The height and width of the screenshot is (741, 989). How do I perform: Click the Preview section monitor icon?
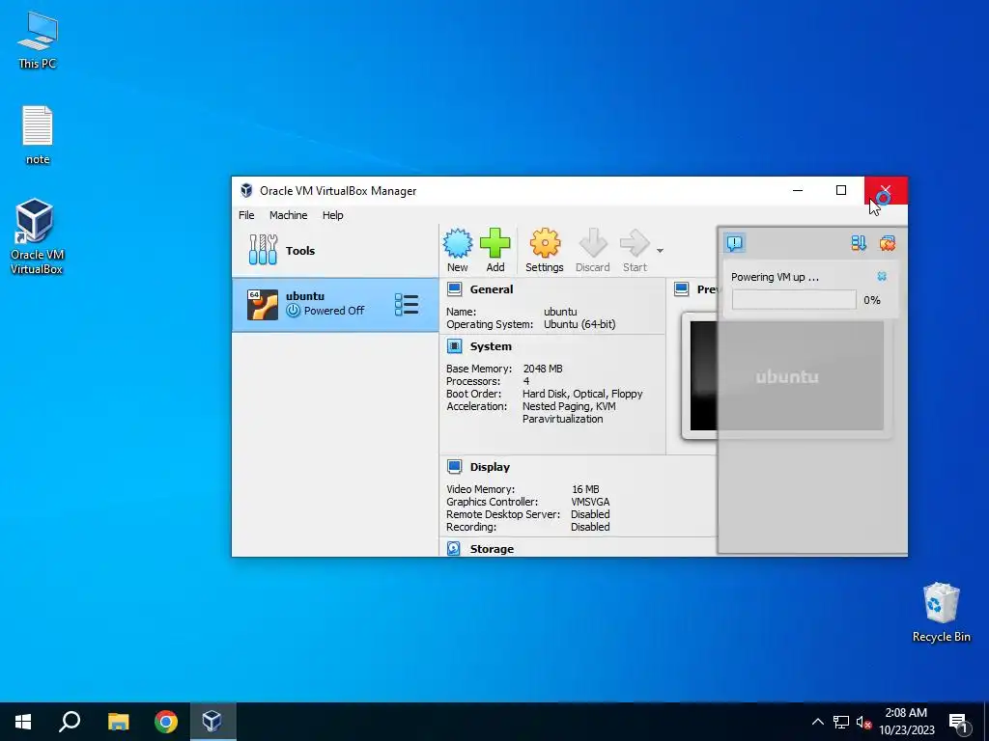click(x=681, y=289)
